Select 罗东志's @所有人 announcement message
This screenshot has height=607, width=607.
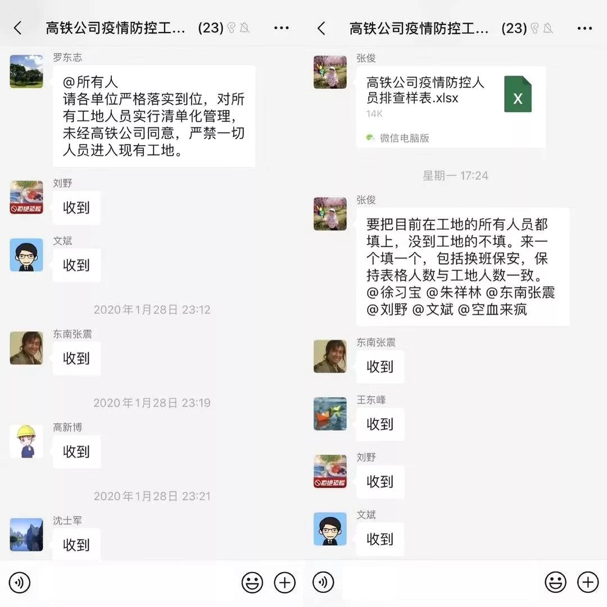[154, 116]
